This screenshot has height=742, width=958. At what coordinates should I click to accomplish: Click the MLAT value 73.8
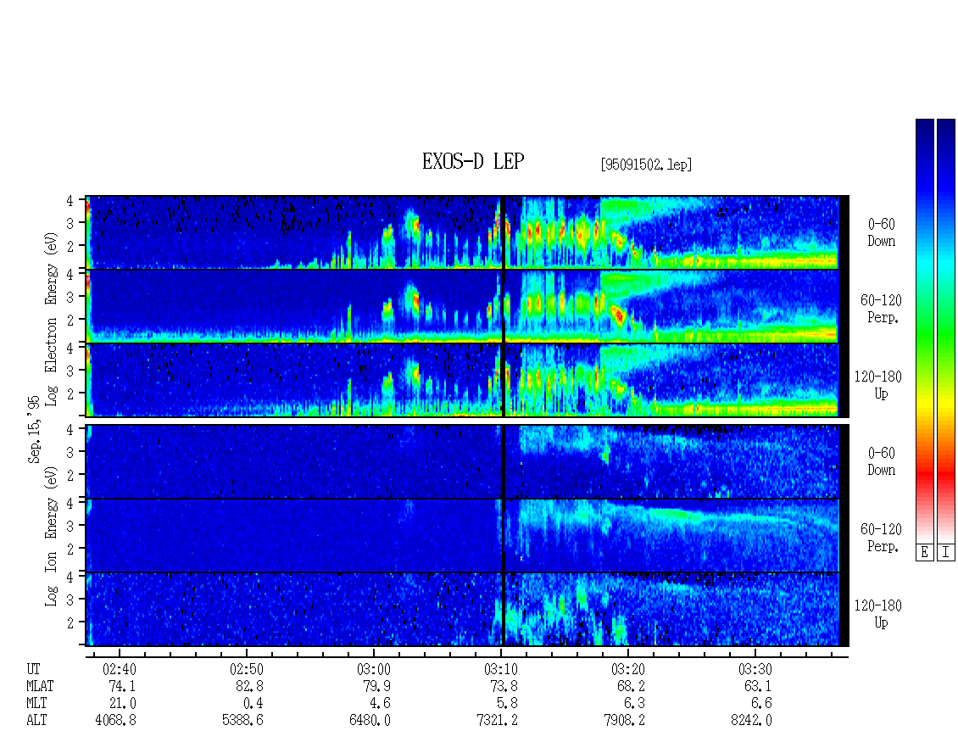point(504,686)
